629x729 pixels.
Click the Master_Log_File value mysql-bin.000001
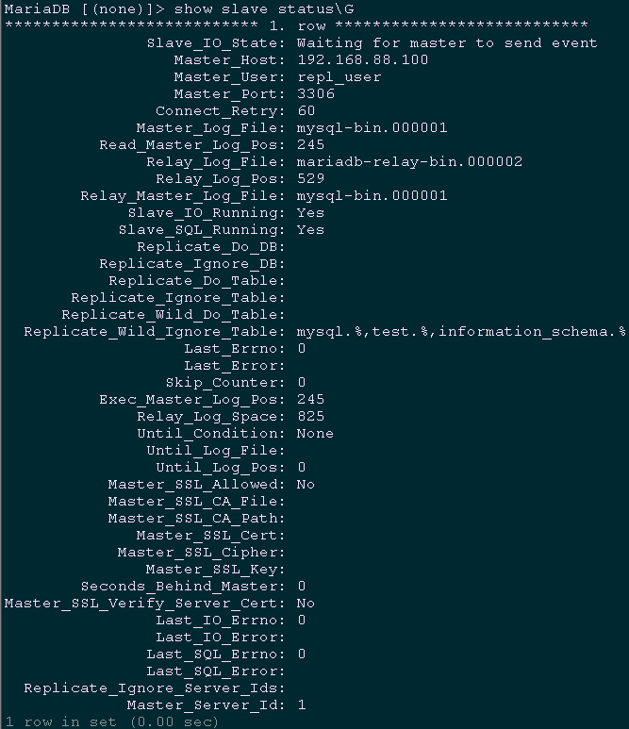(x=372, y=127)
